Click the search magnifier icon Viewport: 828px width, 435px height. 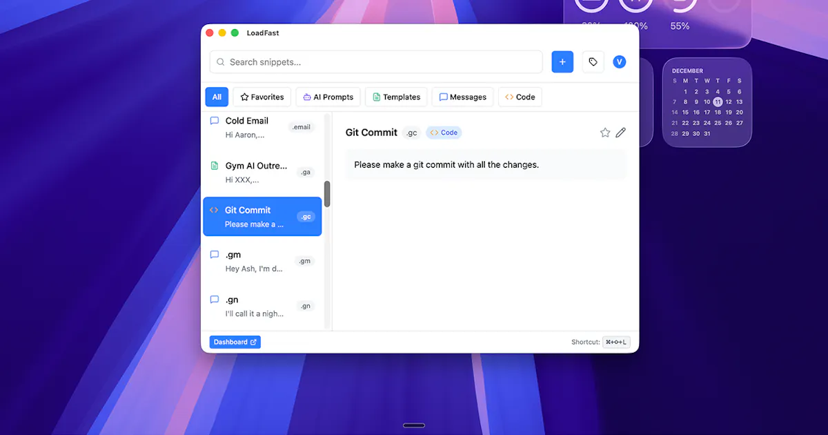click(221, 62)
